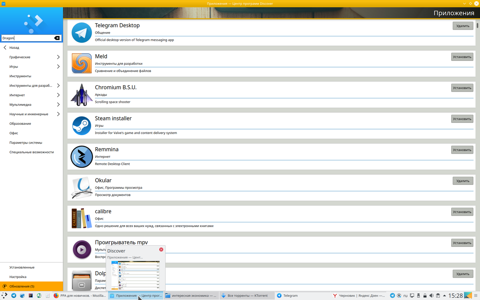Install Chromium B.S.U.
Screen dimensions: 480x300
(x=462, y=88)
